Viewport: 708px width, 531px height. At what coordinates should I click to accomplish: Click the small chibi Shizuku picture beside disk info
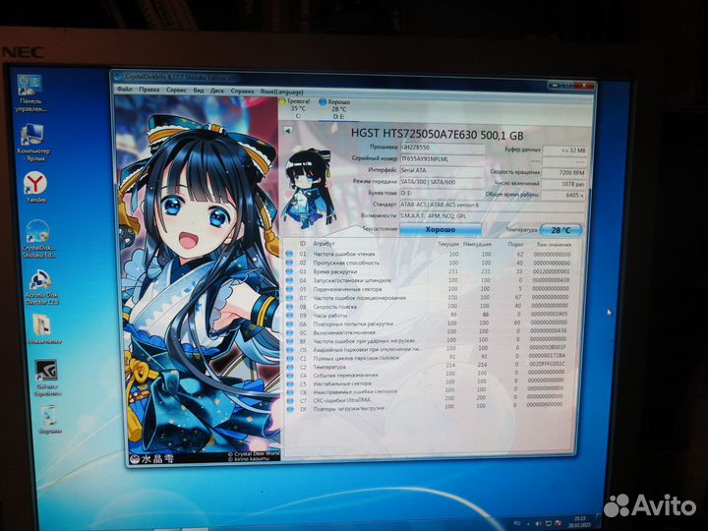310,190
